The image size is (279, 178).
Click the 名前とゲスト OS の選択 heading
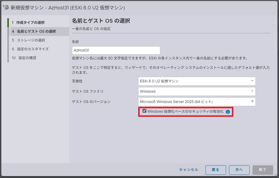click(x=101, y=21)
